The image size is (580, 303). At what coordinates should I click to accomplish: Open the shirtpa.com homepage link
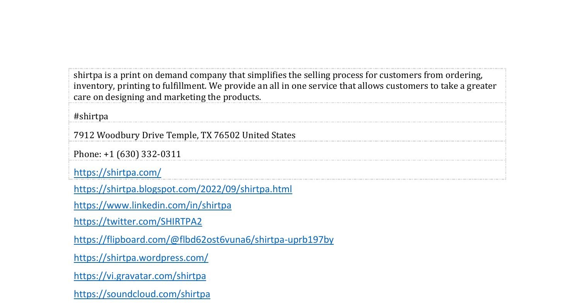pos(117,173)
